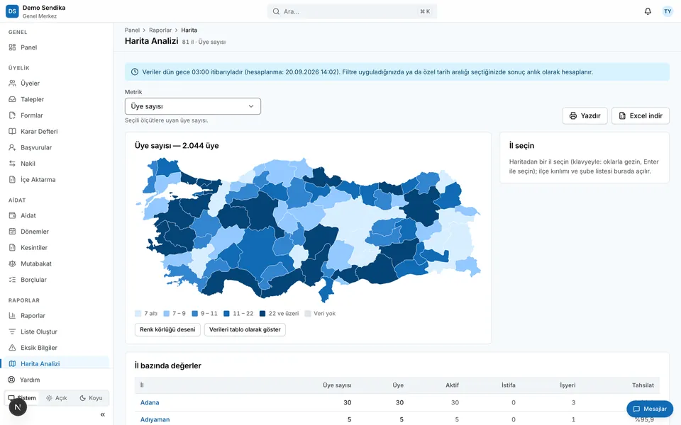Click the 22 ve üzeri legend swatch

262,314
